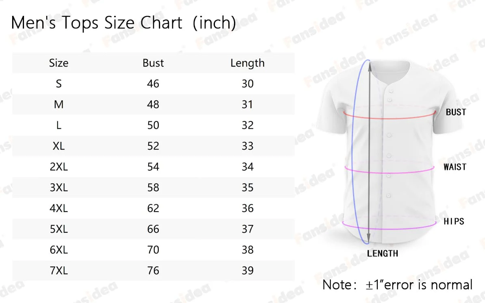Select the XL size row label

click(58, 146)
